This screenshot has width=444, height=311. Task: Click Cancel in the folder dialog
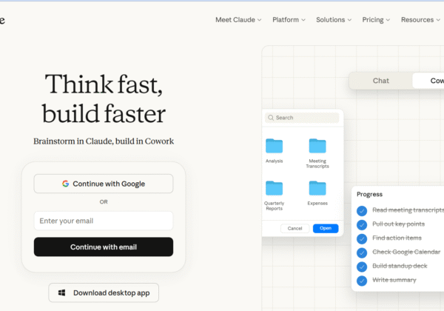point(295,228)
